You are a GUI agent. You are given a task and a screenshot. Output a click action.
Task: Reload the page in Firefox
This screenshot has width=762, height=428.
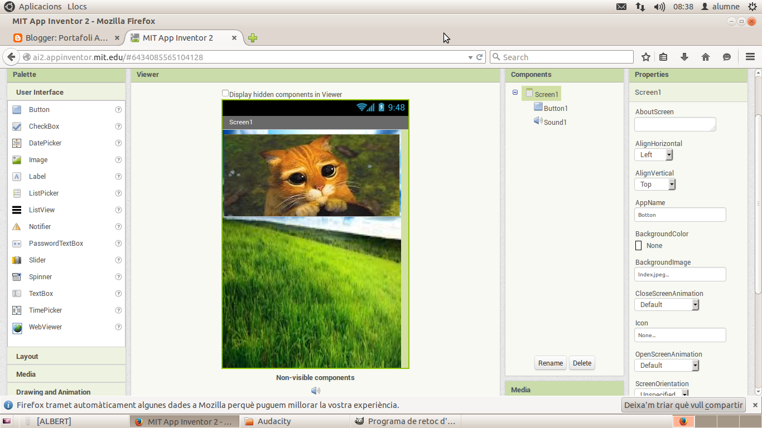click(479, 57)
